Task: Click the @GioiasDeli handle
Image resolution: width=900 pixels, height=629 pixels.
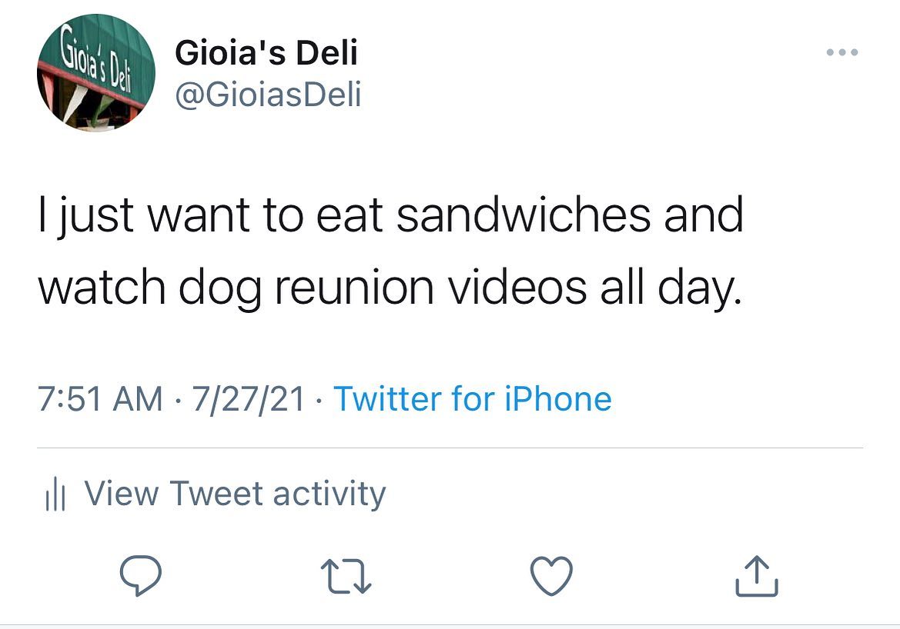Action: [269, 95]
